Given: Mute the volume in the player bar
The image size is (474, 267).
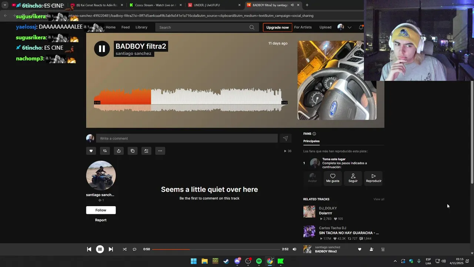Looking at the screenshot, I should pos(294,249).
